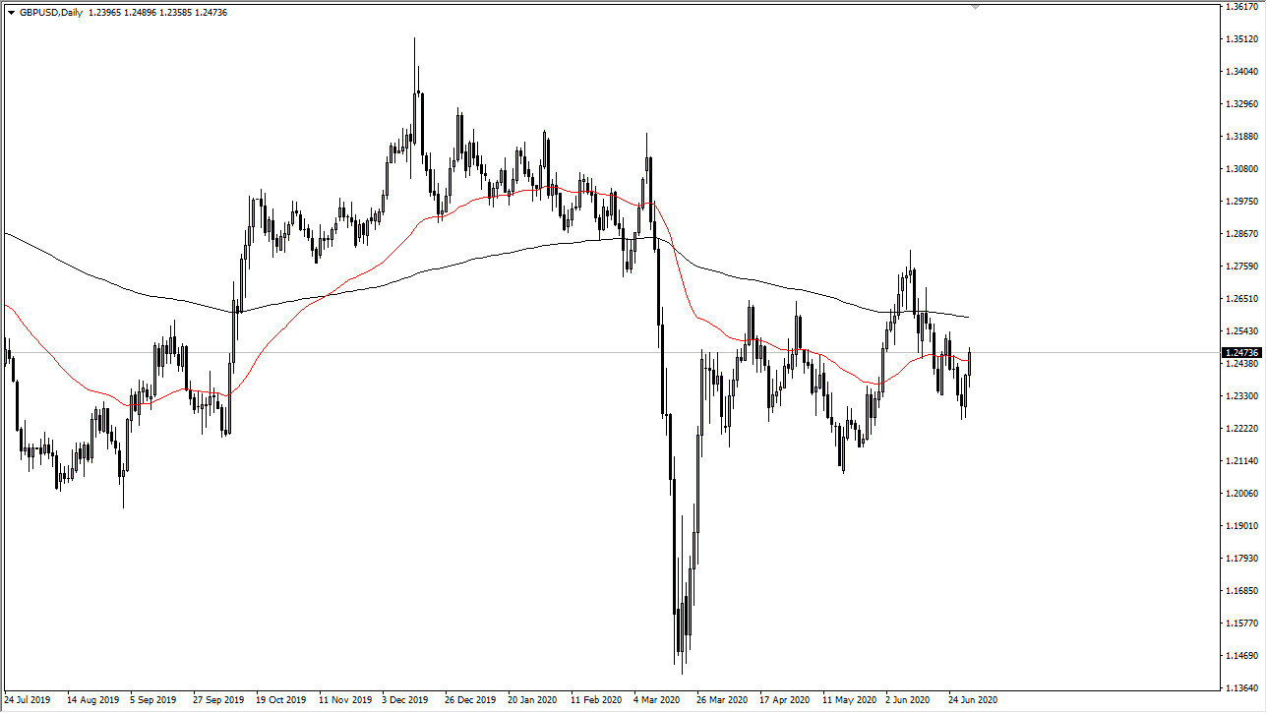The height and width of the screenshot is (713, 1267).
Task: Click price level 1.17930 on the axis
Action: [1241, 559]
